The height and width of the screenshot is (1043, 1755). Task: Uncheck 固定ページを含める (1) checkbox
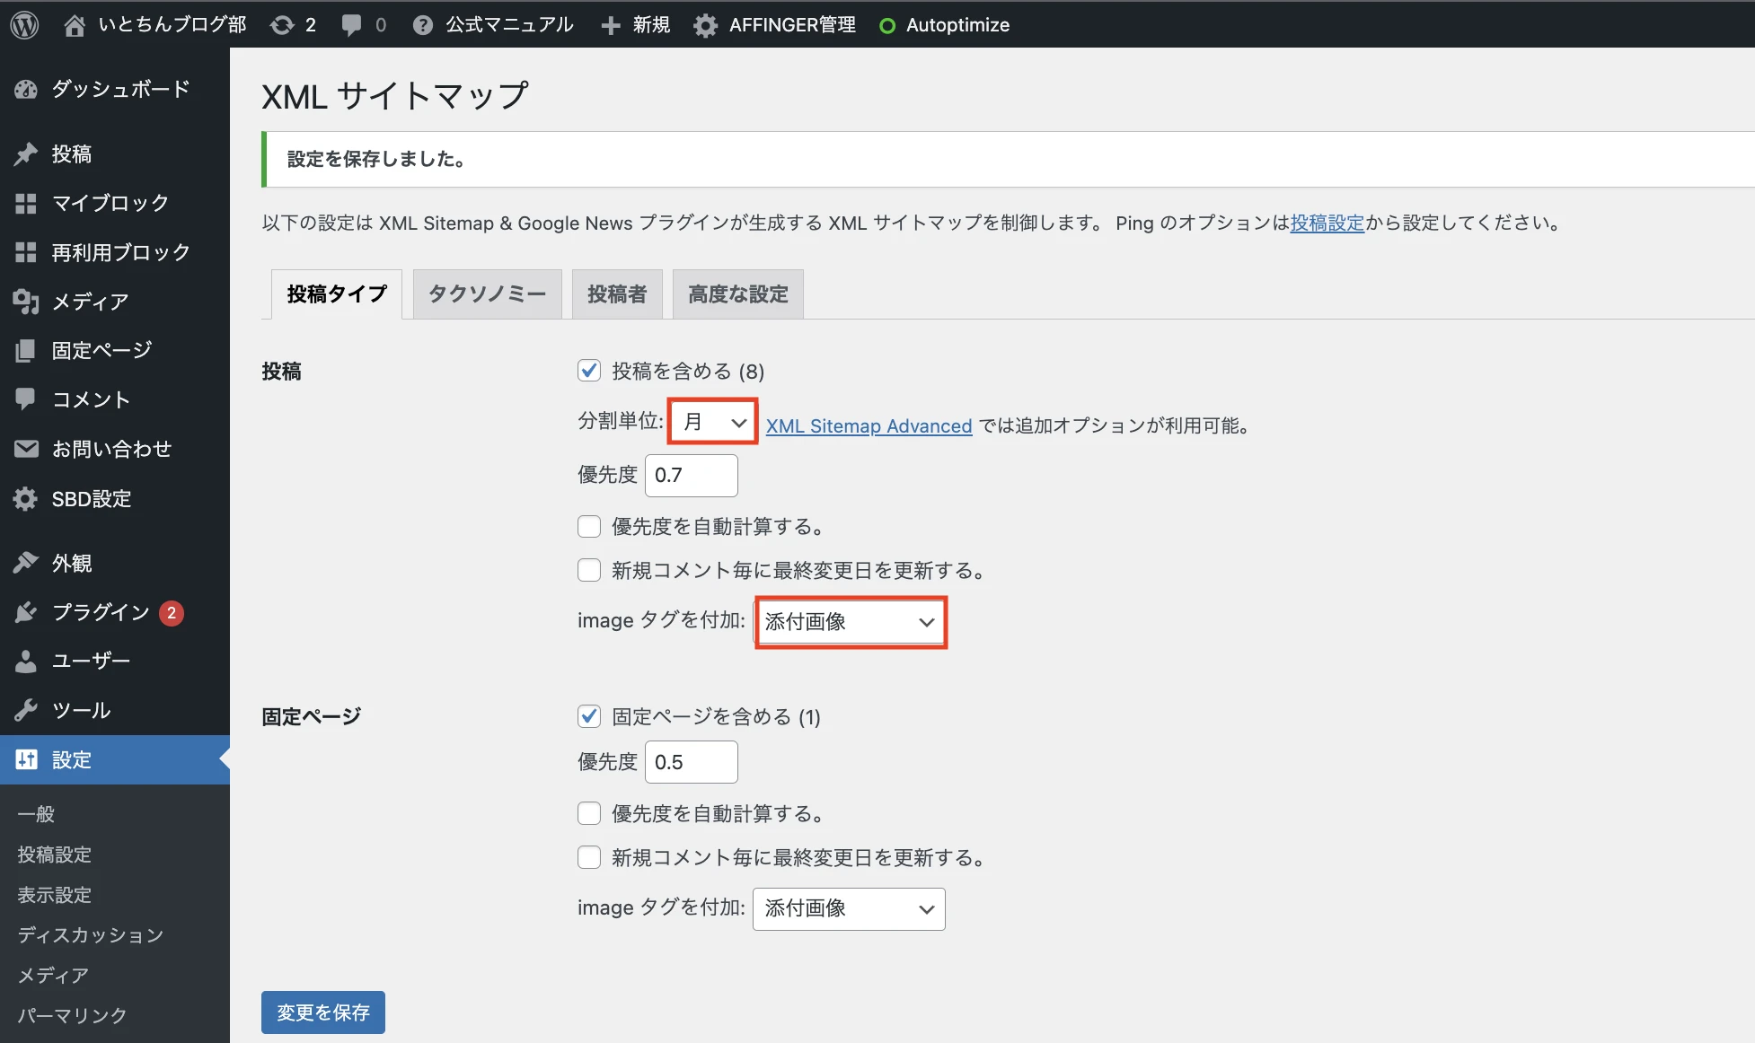click(589, 716)
